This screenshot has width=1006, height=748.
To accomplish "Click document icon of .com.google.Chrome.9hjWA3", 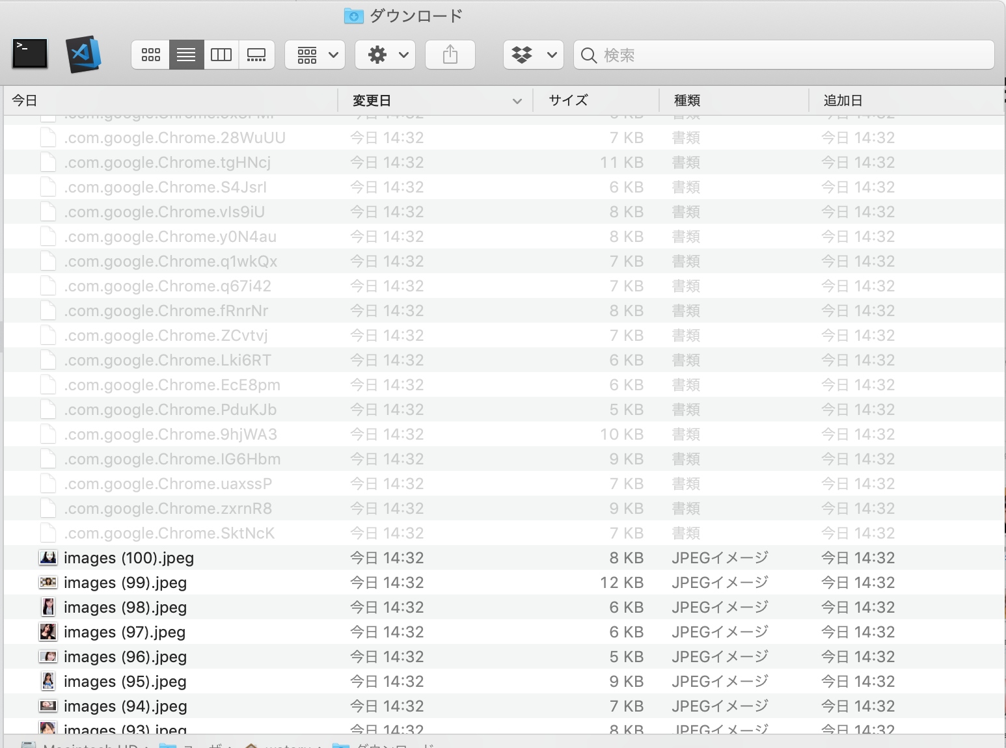I will pyautogui.click(x=48, y=434).
